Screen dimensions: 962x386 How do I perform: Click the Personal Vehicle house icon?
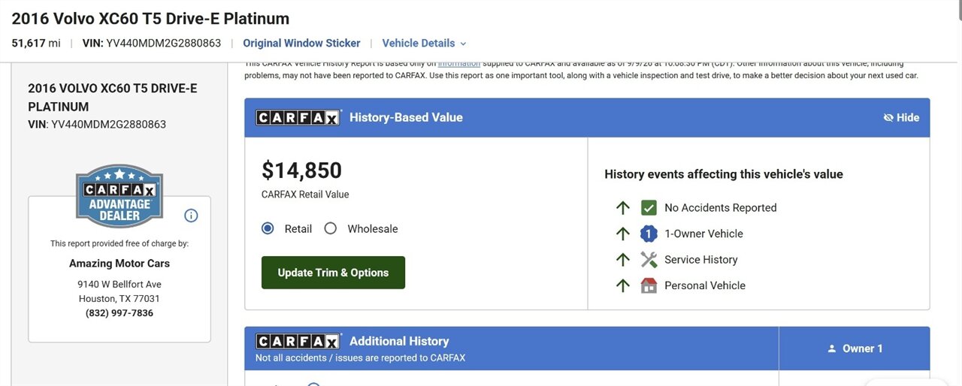pos(649,285)
